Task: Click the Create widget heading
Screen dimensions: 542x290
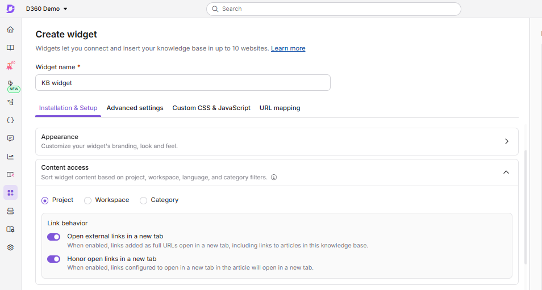Action: coord(66,34)
